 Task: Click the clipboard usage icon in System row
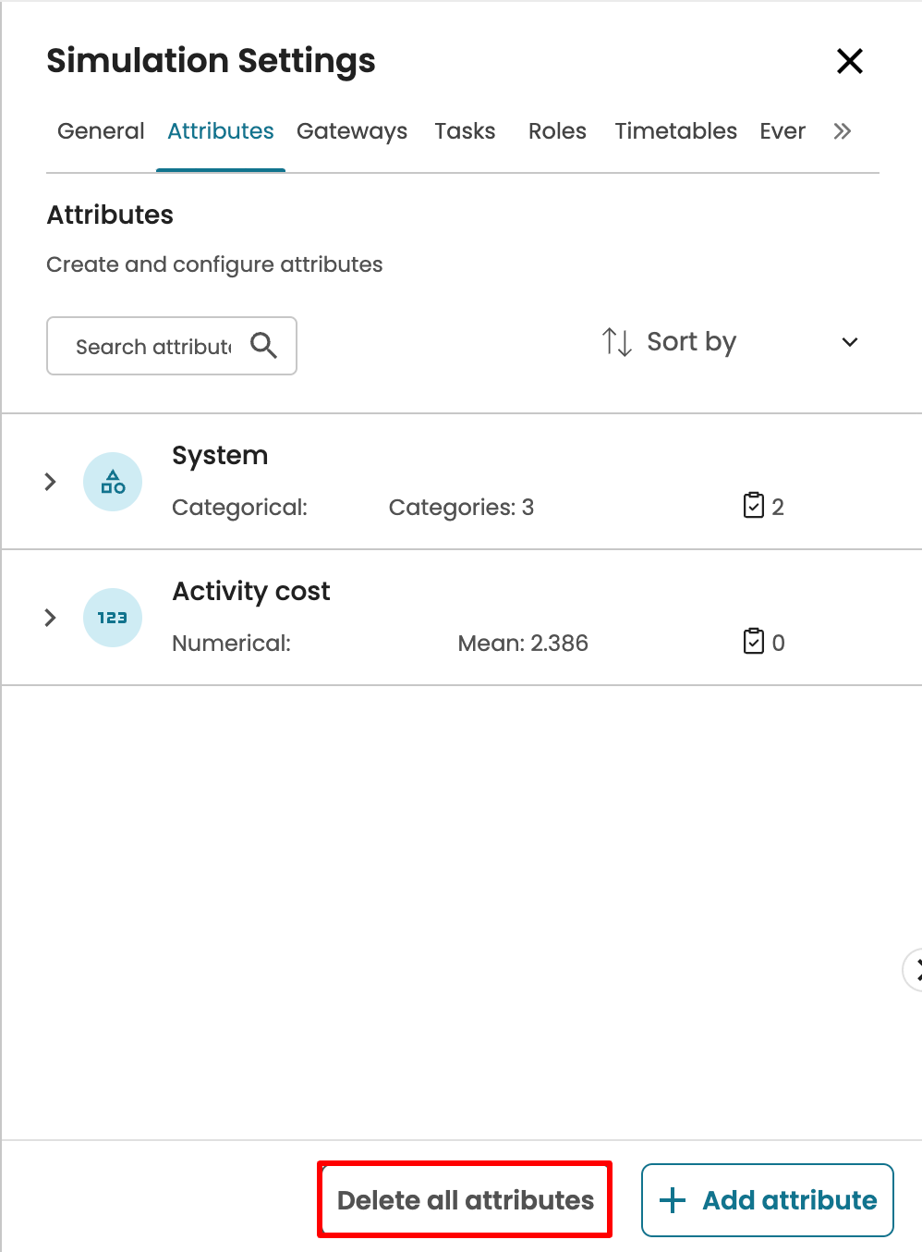754,506
